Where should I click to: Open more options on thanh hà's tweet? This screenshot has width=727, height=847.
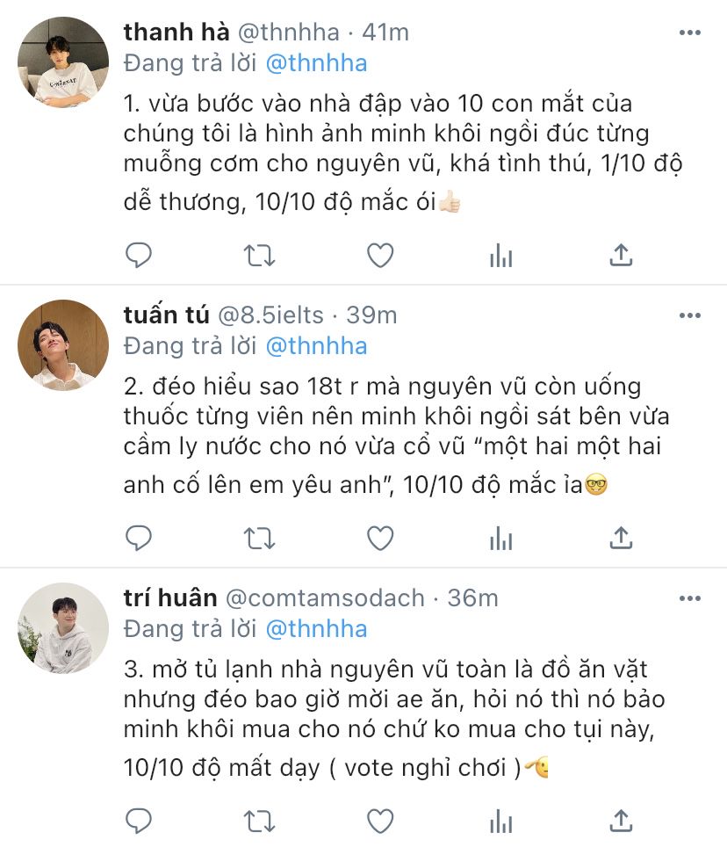point(689,33)
